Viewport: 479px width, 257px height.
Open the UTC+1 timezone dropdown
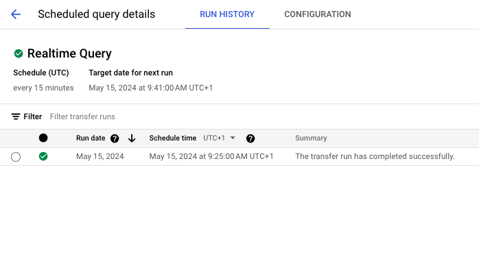(220, 138)
